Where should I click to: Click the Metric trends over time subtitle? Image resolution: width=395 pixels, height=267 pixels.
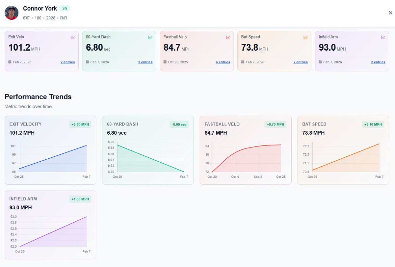click(28, 107)
